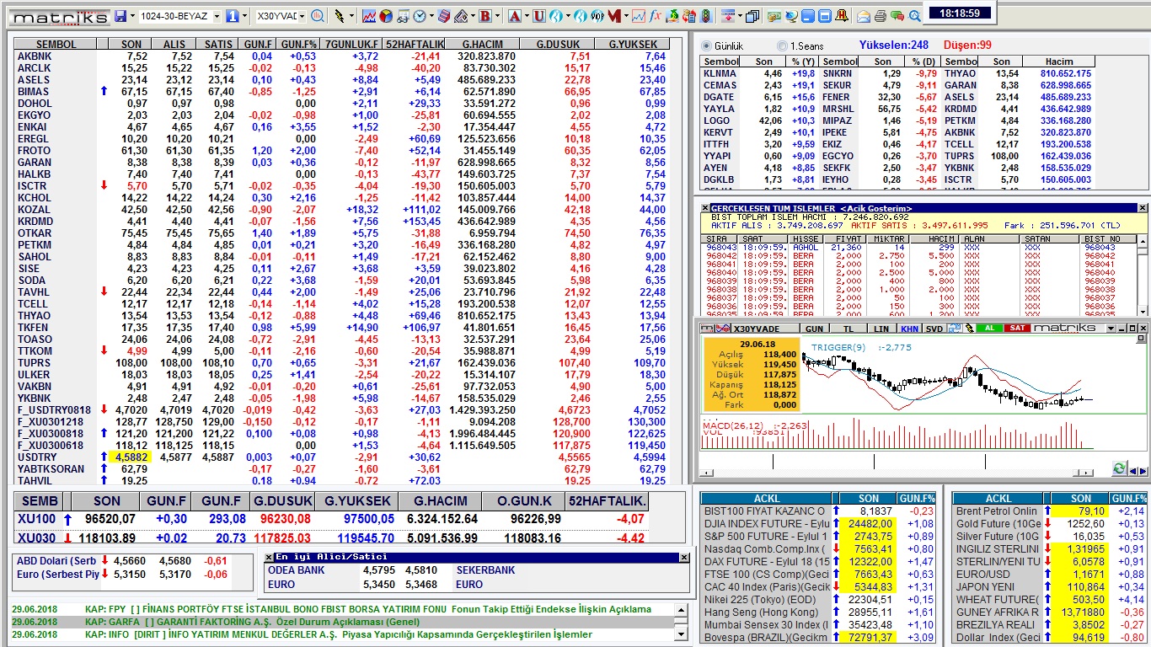Screen dimensions: 1151x647
Task: Select the LIN scale tab in chart
Action: click(881, 329)
